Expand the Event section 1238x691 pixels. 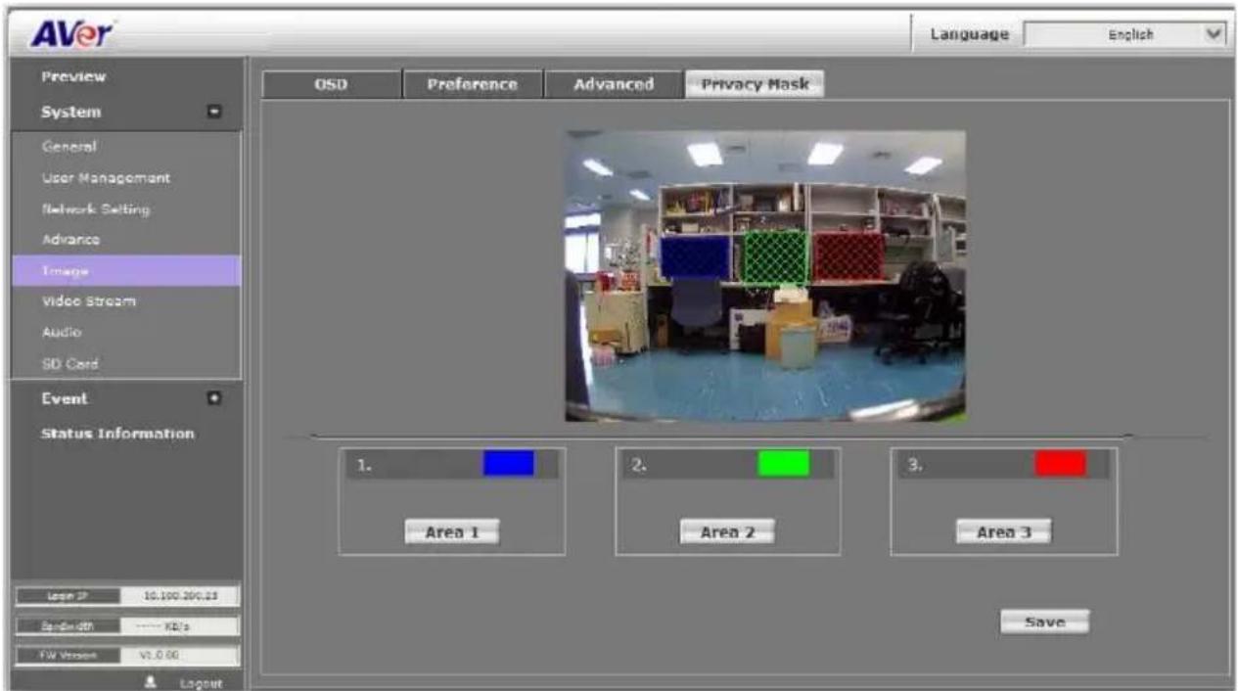click(214, 399)
